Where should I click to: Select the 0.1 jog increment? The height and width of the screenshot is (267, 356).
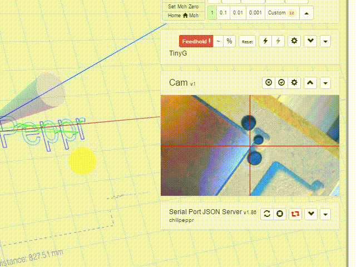pyautogui.click(x=224, y=13)
